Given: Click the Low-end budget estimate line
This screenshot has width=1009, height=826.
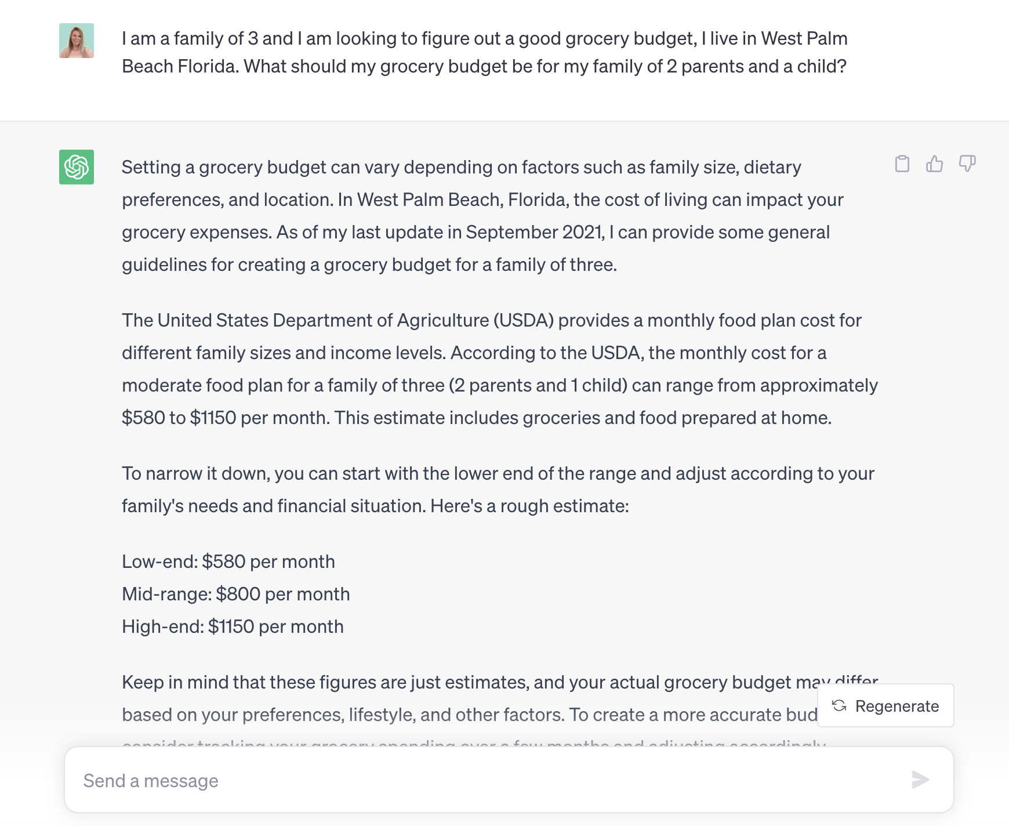Looking at the screenshot, I should pyautogui.click(x=228, y=561).
